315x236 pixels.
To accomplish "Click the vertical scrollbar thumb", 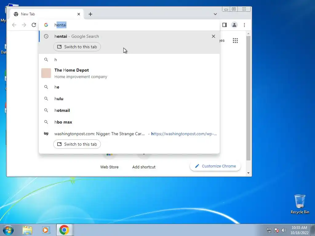I will (x=249, y=98).
